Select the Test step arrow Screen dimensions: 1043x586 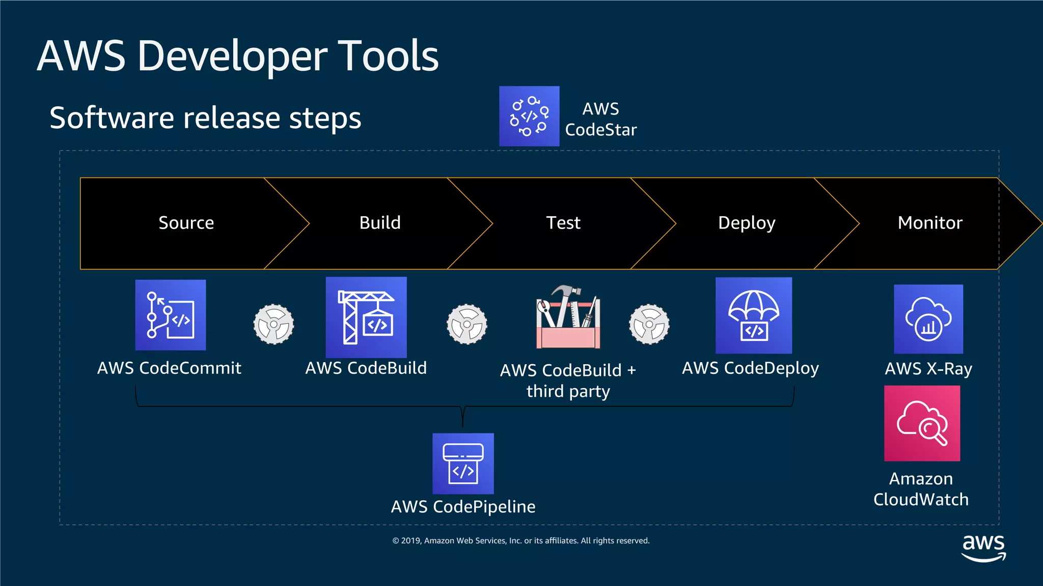(x=563, y=223)
